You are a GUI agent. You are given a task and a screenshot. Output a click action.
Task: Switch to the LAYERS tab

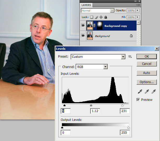pos(87,5)
